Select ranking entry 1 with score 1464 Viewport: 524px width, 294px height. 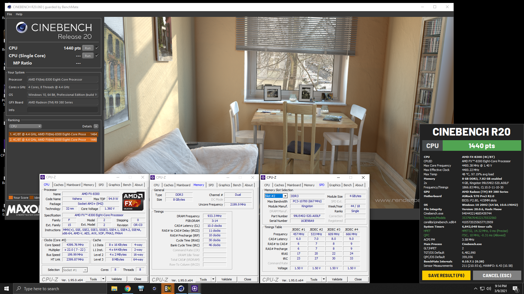pos(53,134)
